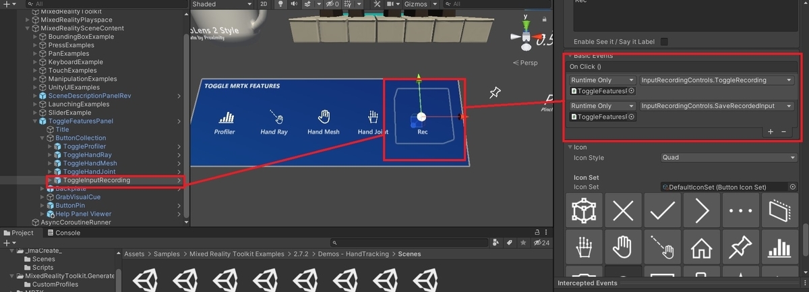Click the Search by Type icon in Project
The image size is (809, 292).
(x=496, y=243)
